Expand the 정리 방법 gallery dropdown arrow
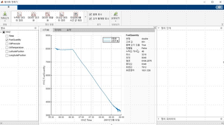Viewport: 224px width, 125px height. (x=85, y=17)
